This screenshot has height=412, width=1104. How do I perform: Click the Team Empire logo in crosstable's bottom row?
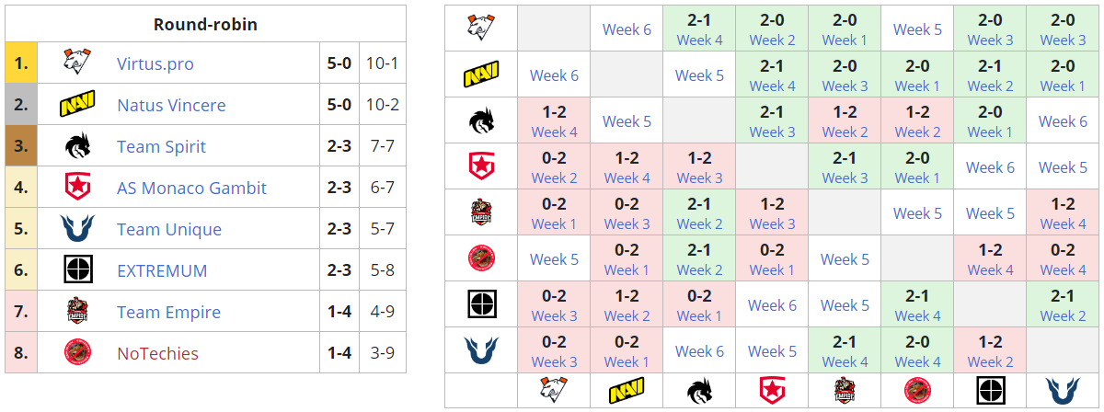click(845, 390)
